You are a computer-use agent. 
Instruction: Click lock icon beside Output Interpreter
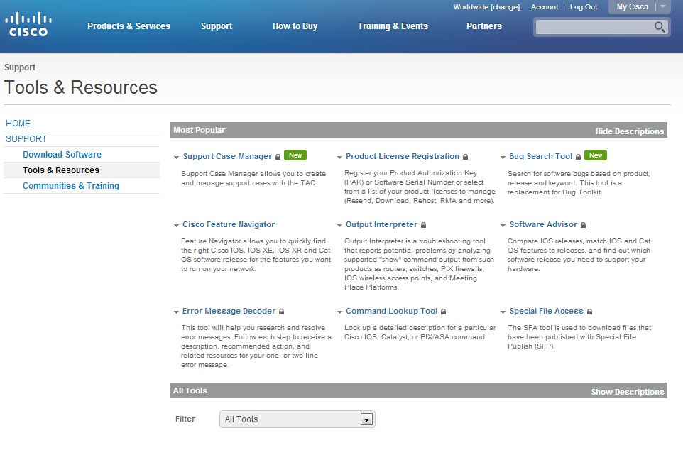tap(423, 225)
